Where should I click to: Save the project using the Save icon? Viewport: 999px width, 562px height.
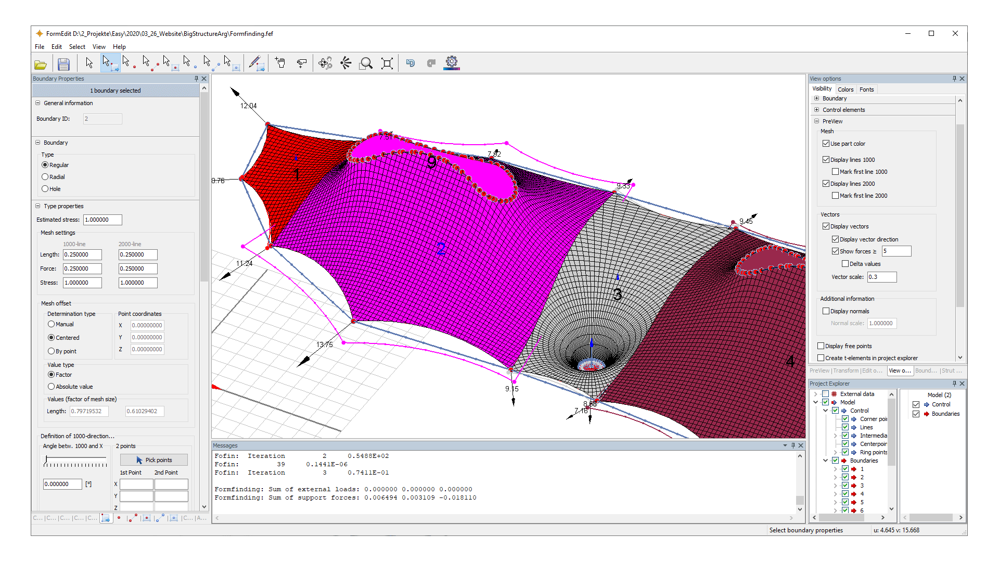(63, 63)
